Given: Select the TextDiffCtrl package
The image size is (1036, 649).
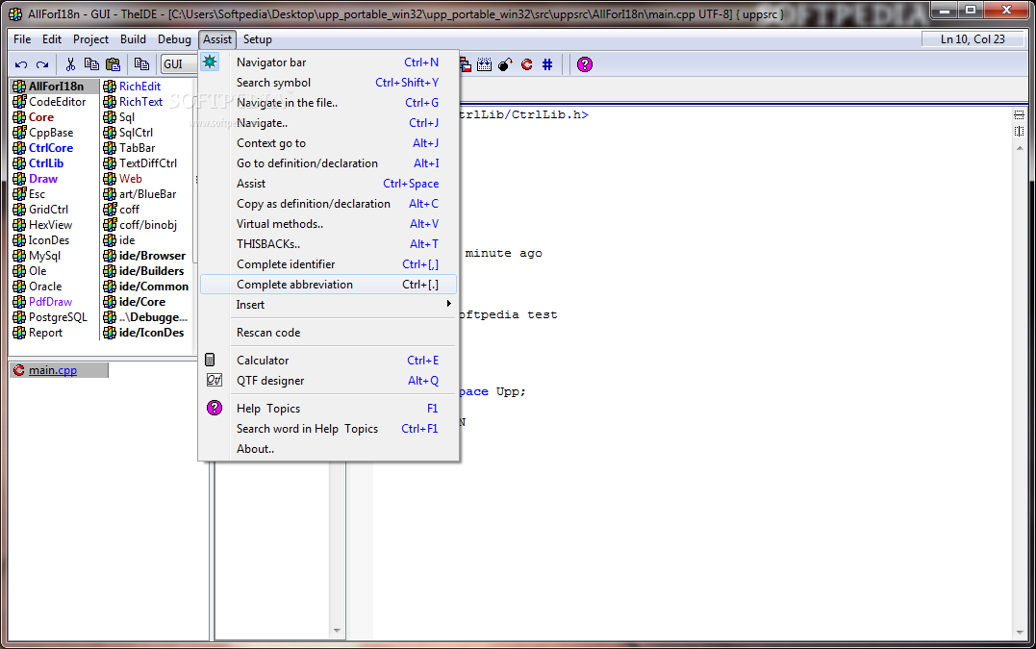Looking at the screenshot, I should 148,163.
